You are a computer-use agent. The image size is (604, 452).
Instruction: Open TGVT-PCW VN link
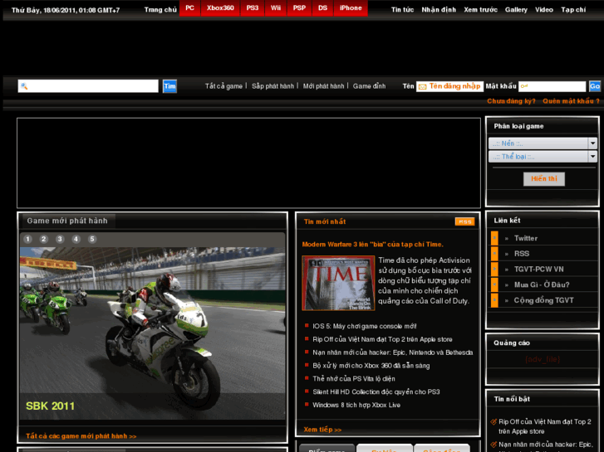coord(539,269)
